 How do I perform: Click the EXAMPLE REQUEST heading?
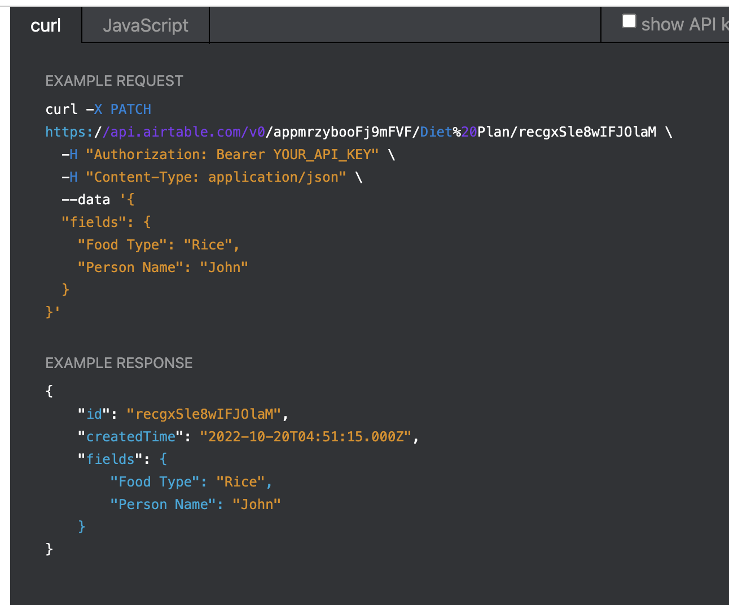(x=114, y=81)
